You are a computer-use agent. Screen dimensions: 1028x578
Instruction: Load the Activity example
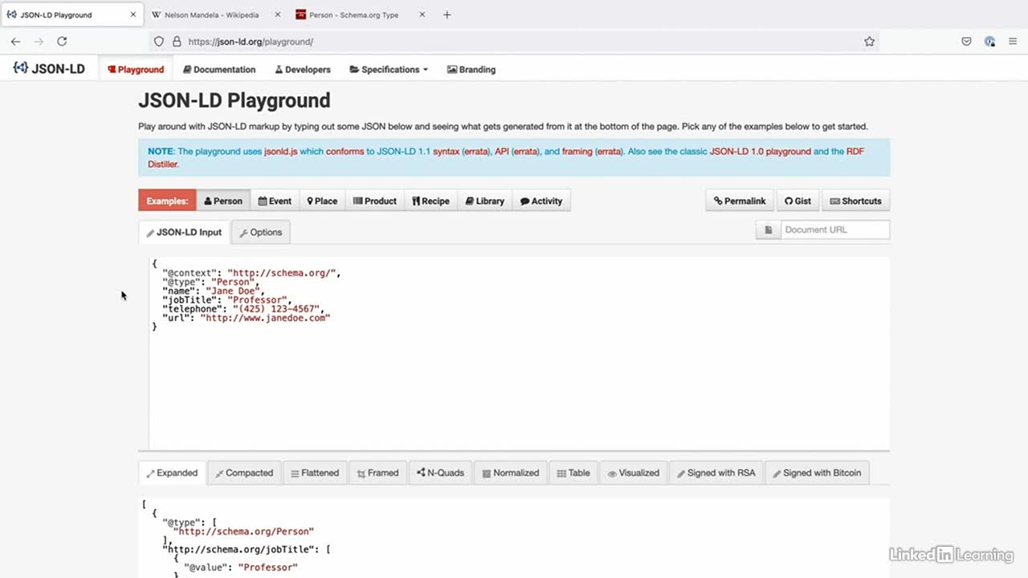pyautogui.click(x=541, y=201)
